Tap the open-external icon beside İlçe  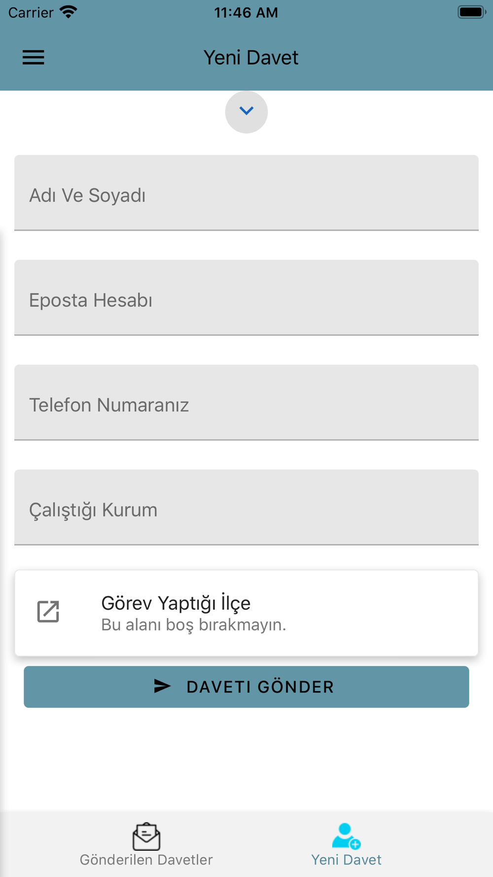(x=48, y=612)
